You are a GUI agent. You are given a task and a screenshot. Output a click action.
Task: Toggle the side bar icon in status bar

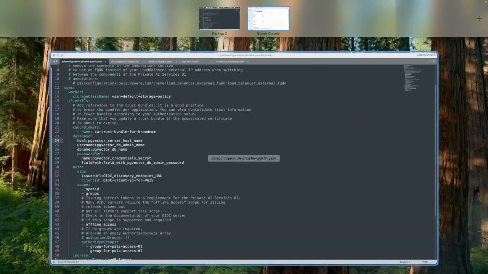click(x=55, y=262)
